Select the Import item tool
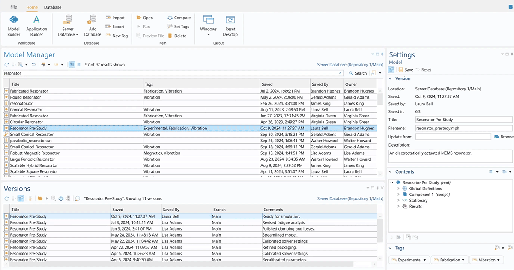 (116, 18)
